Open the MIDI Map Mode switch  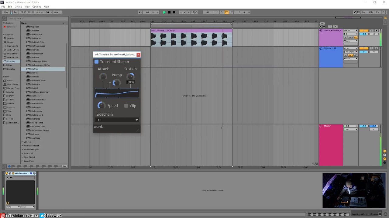pyautogui.click(x=371, y=12)
